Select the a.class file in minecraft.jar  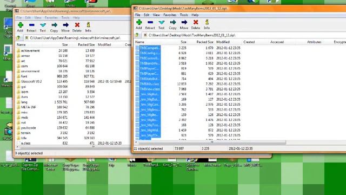coord(25,143)
